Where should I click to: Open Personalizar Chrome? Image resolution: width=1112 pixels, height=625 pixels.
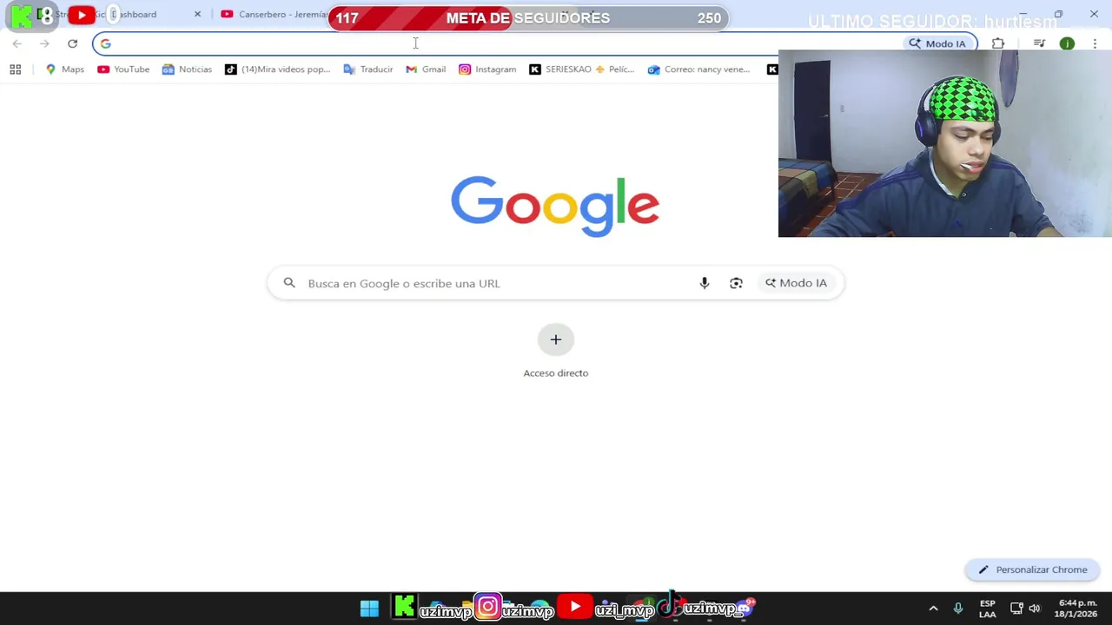[x=1032, y=569]
